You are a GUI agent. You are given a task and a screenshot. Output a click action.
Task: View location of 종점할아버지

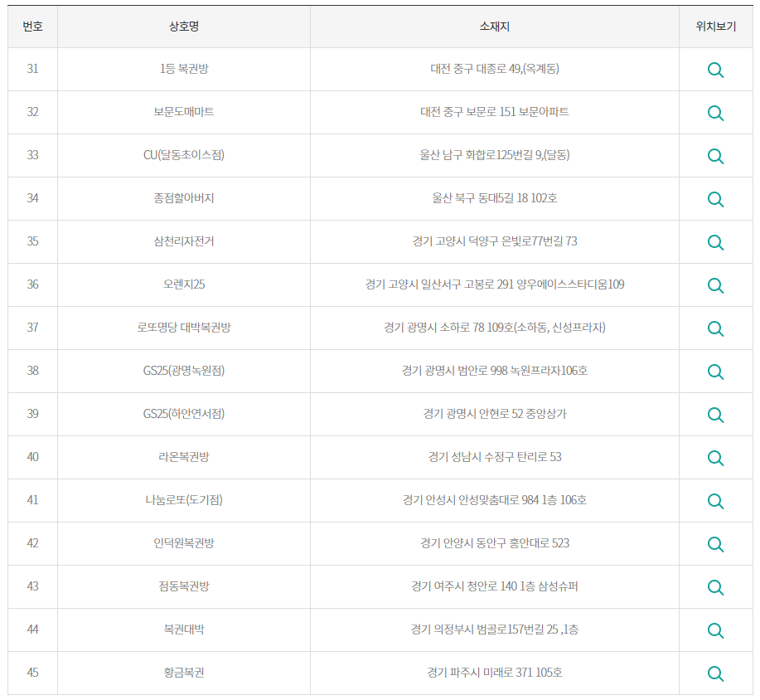tap(715, 199)
